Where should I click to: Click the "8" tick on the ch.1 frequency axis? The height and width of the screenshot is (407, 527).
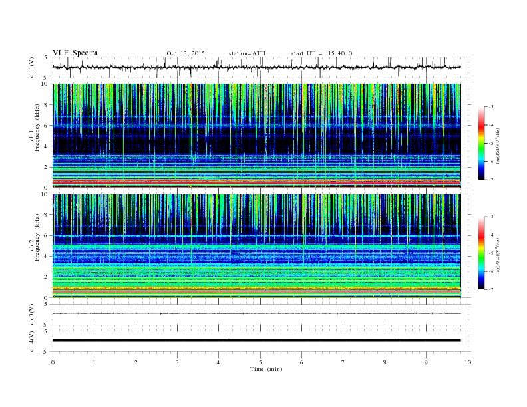click(x=47, y=105)
